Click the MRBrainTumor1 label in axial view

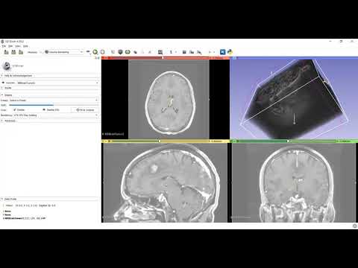pos(113,134)
